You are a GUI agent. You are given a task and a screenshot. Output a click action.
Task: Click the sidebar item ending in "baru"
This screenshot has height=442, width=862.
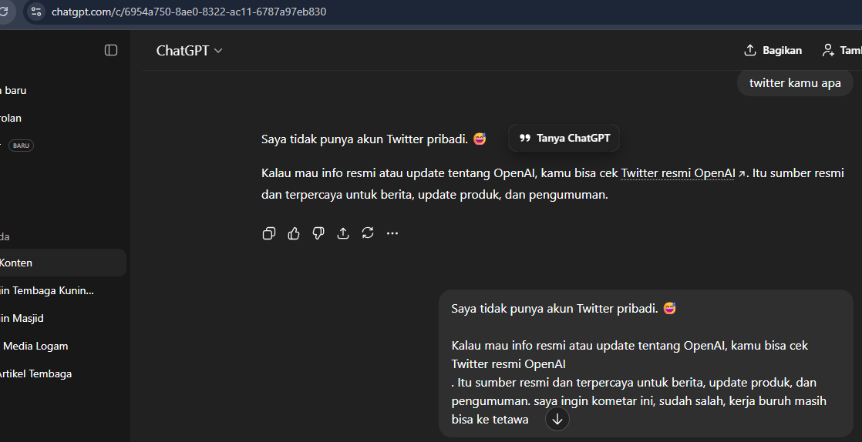coord(62,90)
